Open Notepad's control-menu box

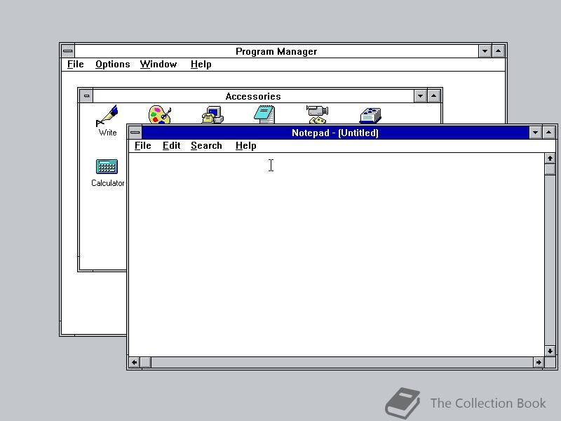[133, 132]
